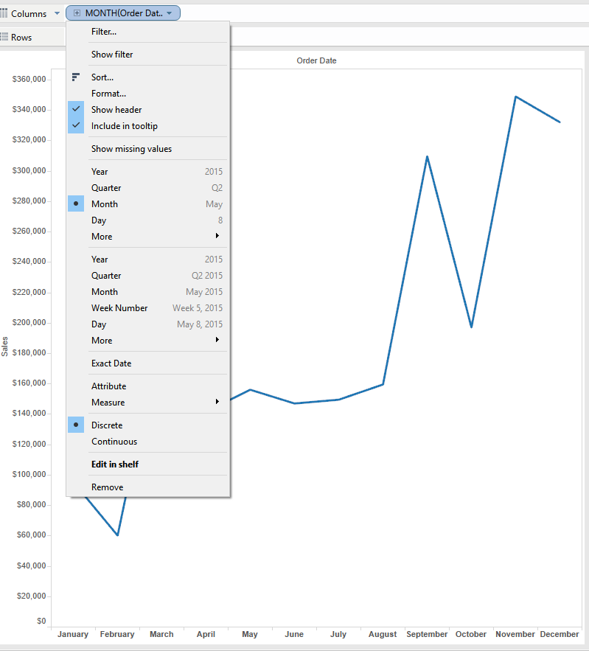Click the September month label
The image size is (589, 651).
pyautogui.click(x=427, y=634)
